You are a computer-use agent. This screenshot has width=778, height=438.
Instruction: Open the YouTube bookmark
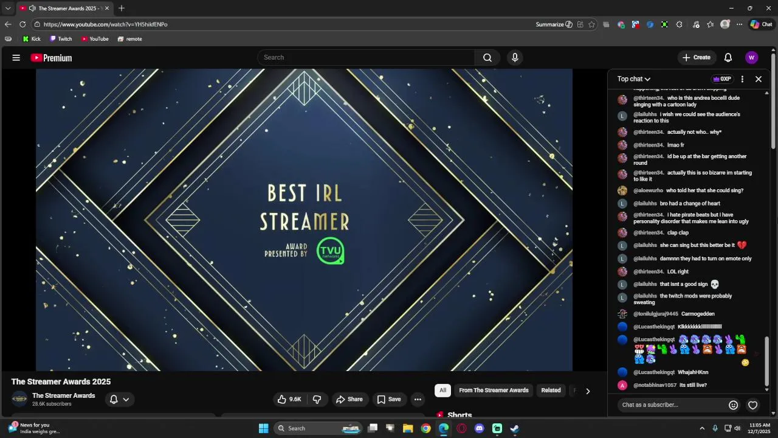tap(95, 39)
